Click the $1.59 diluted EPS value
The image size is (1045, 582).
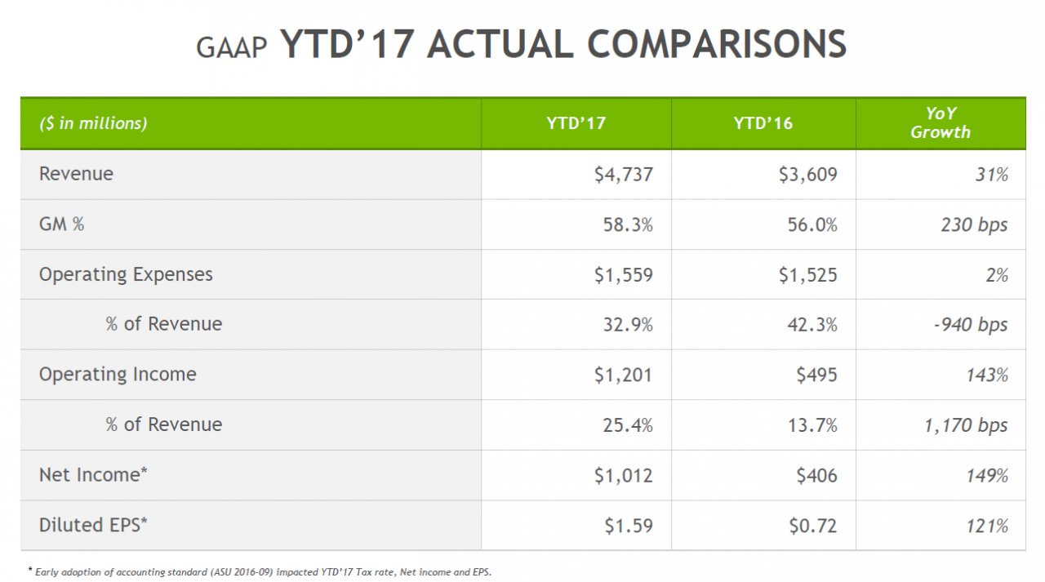[629, 526]
